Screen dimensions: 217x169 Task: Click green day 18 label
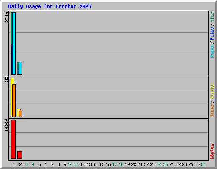(121, 164)
